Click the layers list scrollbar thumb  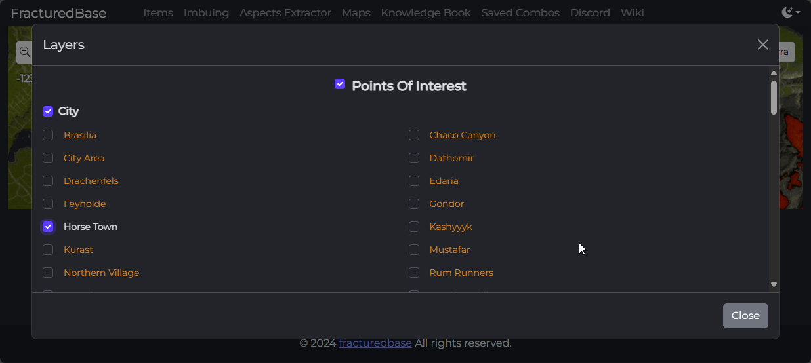(774, 98)
